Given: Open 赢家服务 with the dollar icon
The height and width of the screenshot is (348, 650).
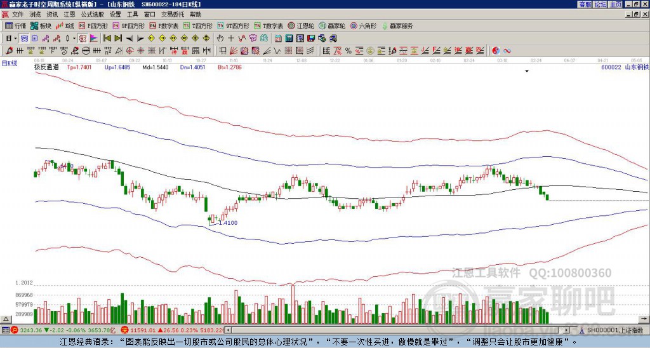Looking at the screenshot, I should coord(397,25).
